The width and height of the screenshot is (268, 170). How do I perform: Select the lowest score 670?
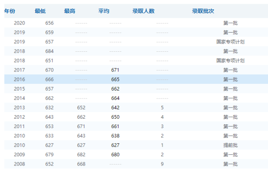tap(50, 70)
